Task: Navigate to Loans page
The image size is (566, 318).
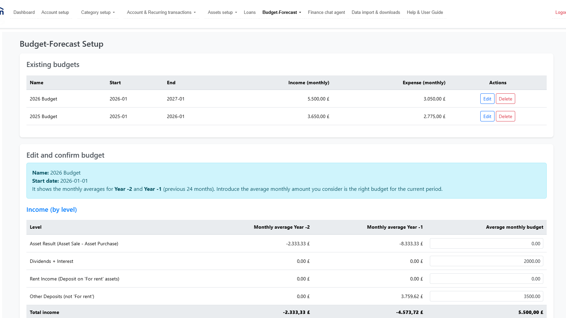Action: pyautogui.click(x=250, y=12)
